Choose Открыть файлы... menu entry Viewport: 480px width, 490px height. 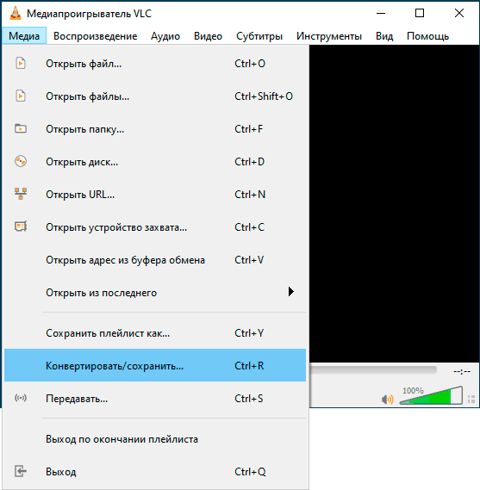click(x=155, y=96)
